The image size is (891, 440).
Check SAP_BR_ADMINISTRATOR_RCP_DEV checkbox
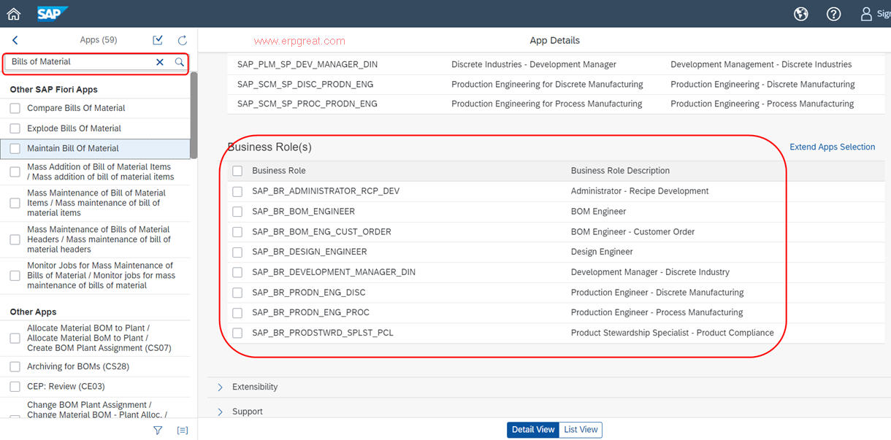click(237, 191)
